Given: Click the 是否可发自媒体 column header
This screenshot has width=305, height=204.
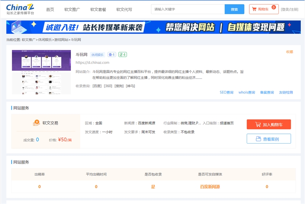Looking at the screenshot, I should coord(210,174).
